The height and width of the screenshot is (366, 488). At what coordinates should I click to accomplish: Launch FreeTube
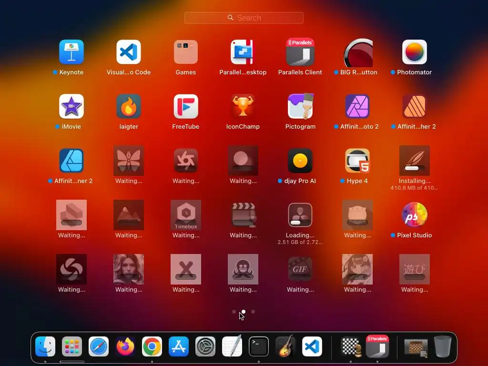pos(186,106)
